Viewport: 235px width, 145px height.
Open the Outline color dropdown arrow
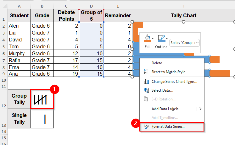(x=167, y=38)
